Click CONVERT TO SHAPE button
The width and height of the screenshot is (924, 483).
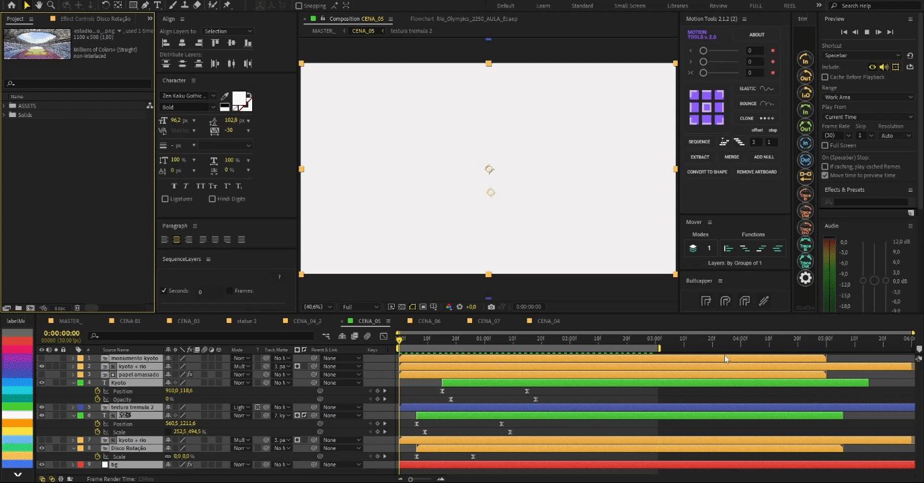707,172
